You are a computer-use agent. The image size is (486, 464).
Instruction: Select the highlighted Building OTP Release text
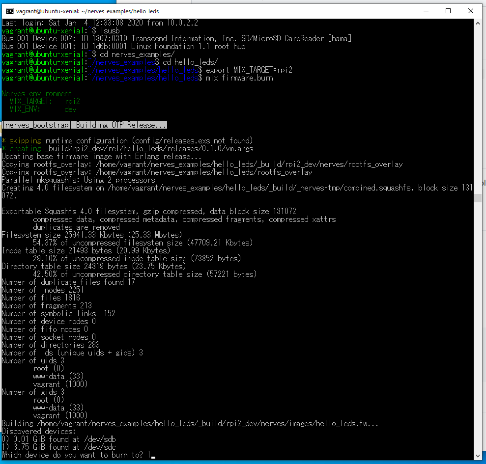click(119, 124)
